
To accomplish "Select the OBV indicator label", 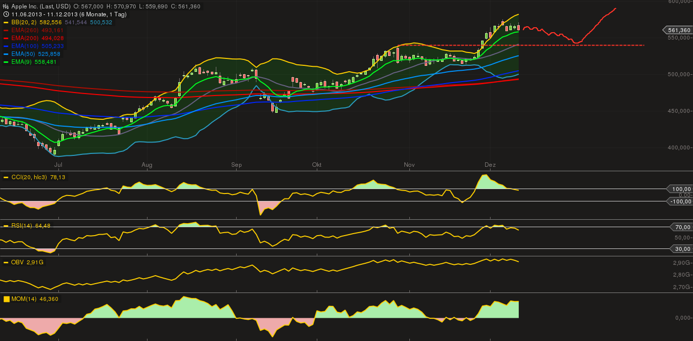I will click(17, 262).
